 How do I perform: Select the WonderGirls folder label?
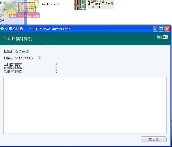tap(50, 4)
